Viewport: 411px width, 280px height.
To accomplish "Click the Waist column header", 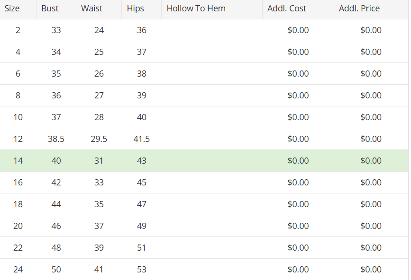I will (x=91, y=9).
